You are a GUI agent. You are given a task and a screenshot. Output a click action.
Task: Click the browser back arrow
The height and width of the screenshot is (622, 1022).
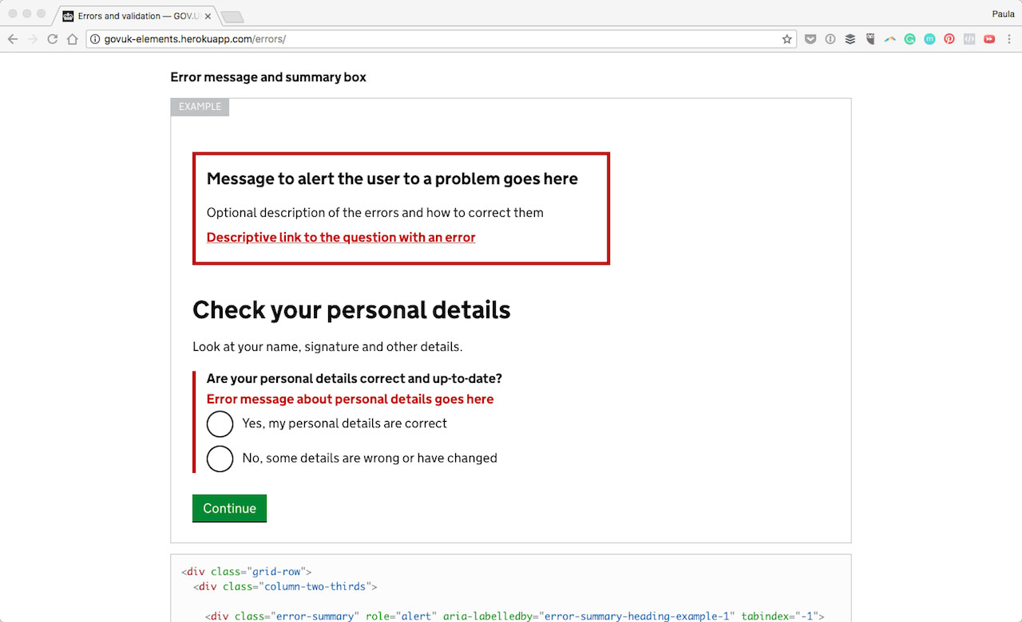pos(13,39)
